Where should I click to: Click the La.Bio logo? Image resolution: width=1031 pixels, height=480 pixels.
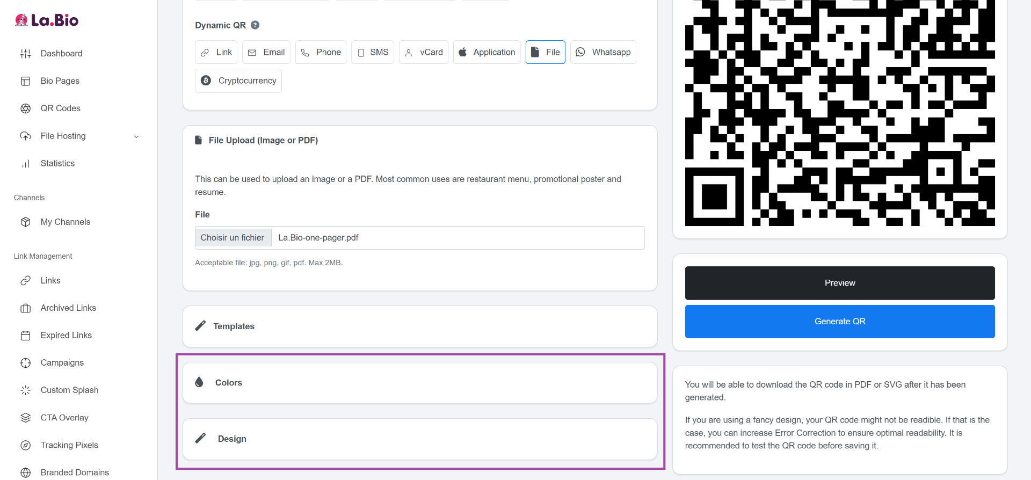point(47,20)
